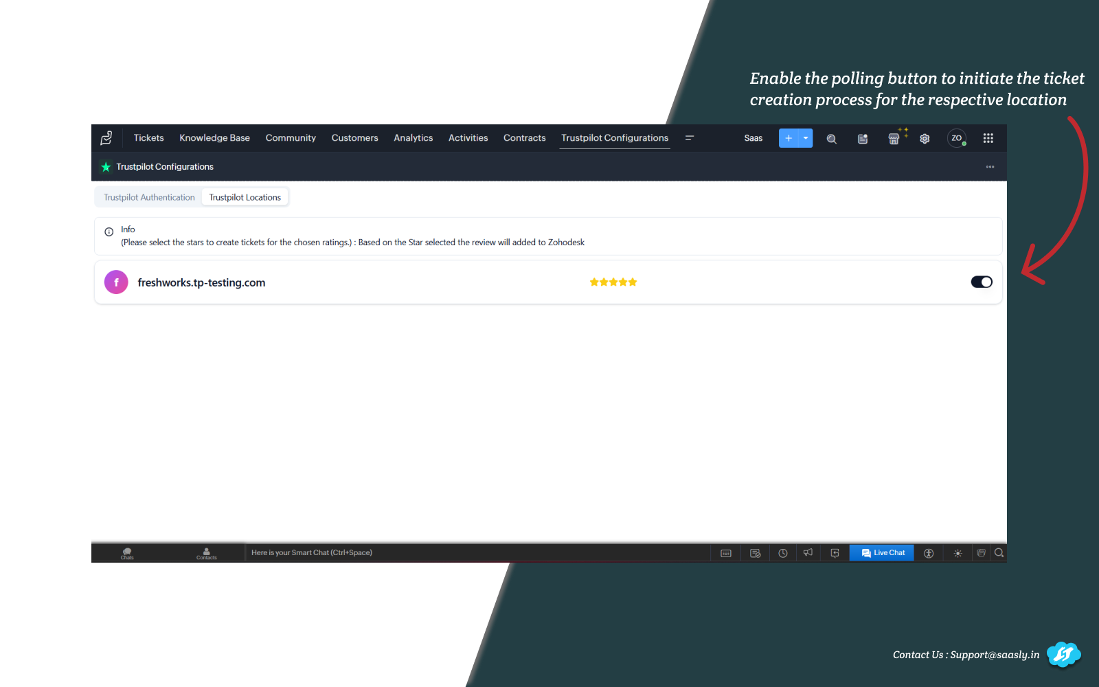
Task: Open the accessibility options icon
Action: [x=929, y=553]
